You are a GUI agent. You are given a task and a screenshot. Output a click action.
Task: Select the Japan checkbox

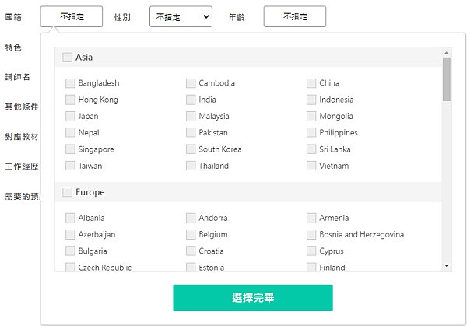pyautogui.click(x=71, y=117)
